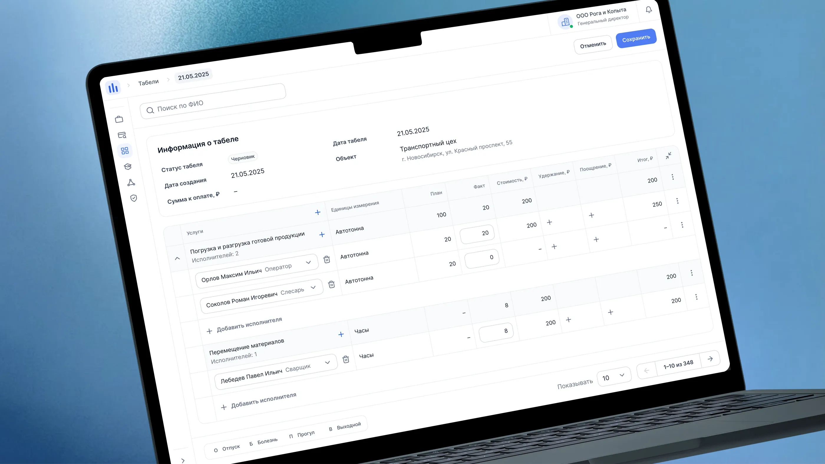
Task: Open three-dot menu for Орлов row
Action: click(x=677, y=201)
